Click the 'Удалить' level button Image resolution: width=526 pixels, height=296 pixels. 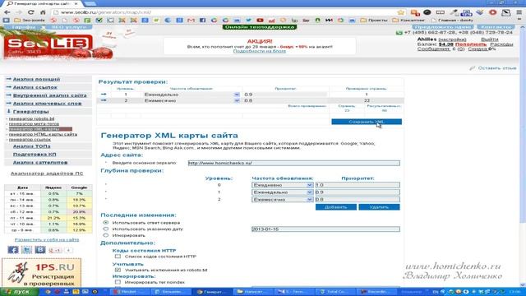pos(379,207)
